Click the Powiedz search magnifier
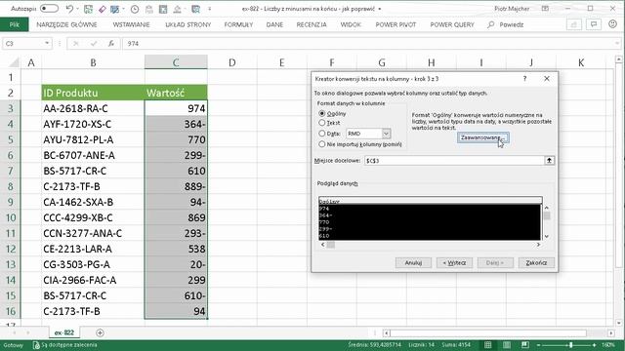The image size is (625, 351). pos(490,24)
